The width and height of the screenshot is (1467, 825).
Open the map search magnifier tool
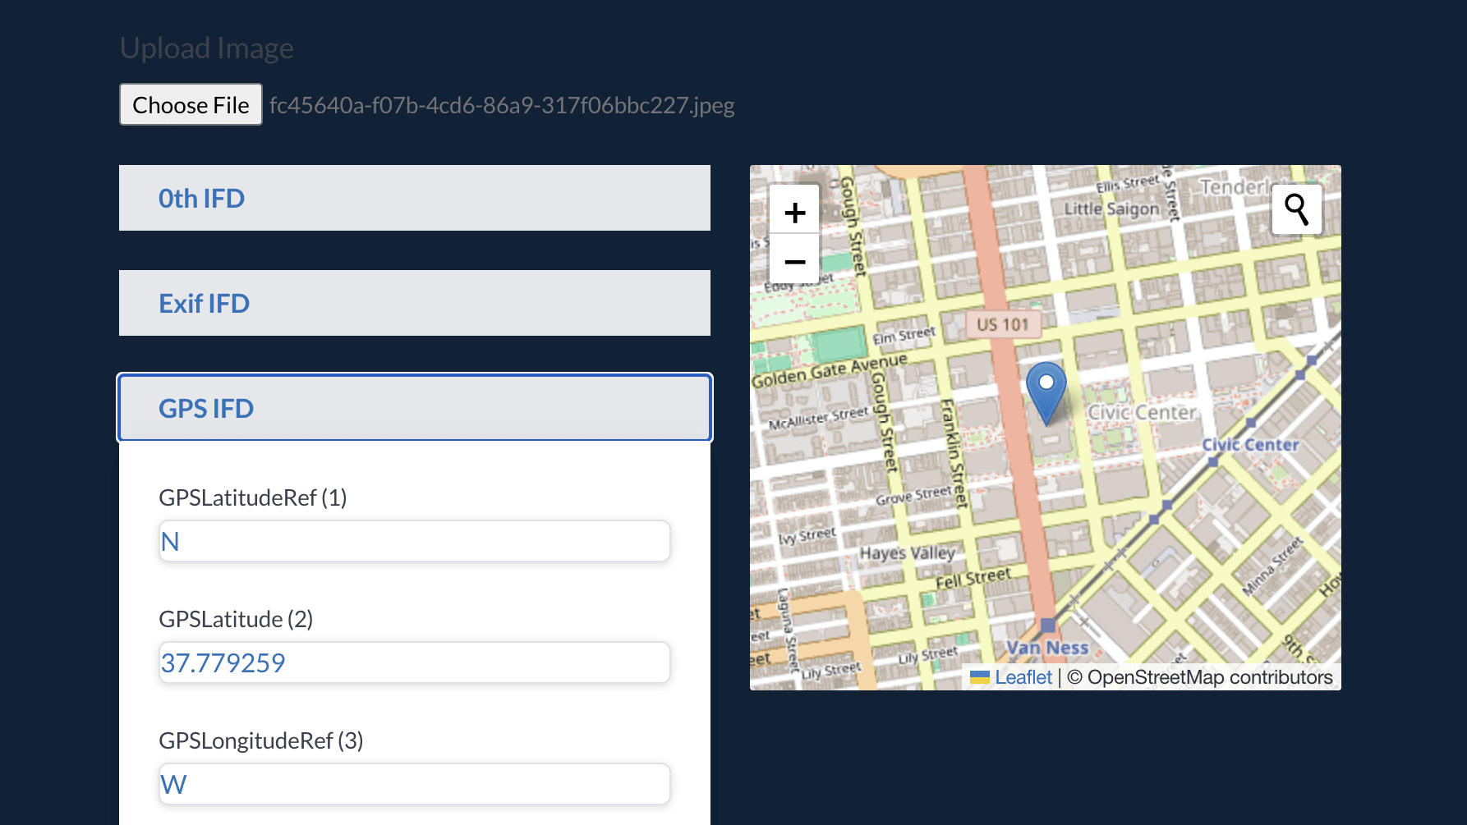pos(1296,209)
